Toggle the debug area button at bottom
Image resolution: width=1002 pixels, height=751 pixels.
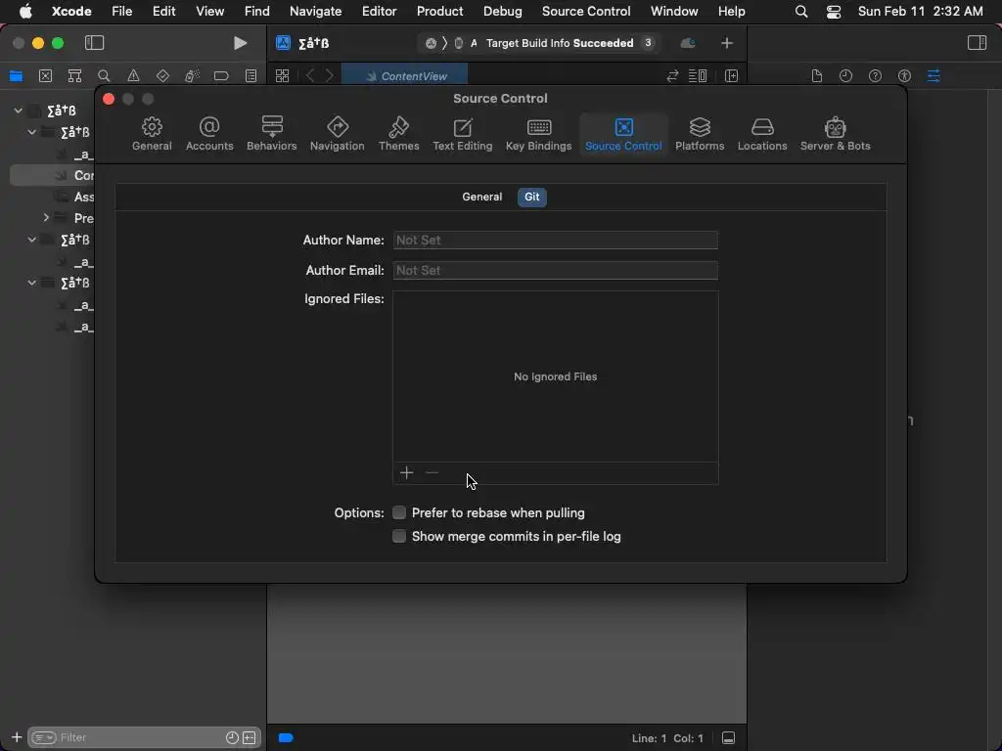click(728, 738)
